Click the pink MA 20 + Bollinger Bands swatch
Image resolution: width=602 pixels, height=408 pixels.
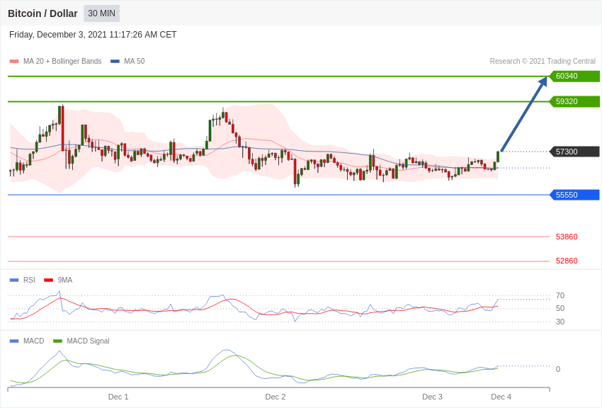(14, 62)
